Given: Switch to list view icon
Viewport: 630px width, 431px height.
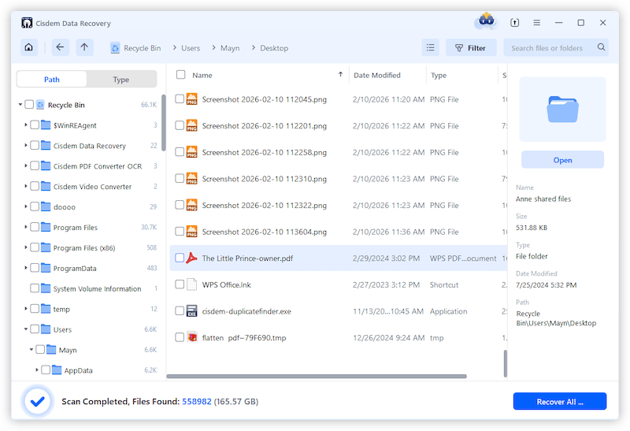Looking at the screenshot, I should pos(430,48).
